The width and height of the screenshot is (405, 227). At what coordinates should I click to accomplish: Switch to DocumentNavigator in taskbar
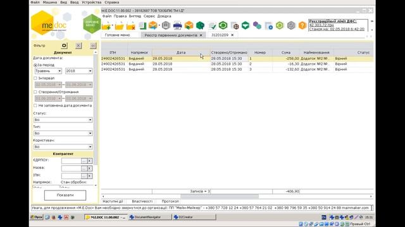click(150, 217)
